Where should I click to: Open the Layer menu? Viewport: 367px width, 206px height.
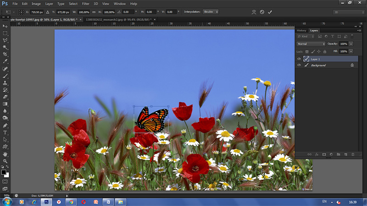point(49,4)
